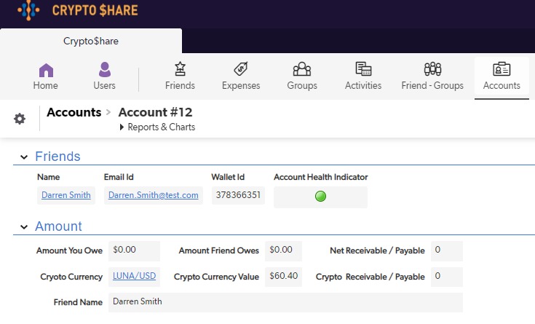
Task: Open the Users icon
Action: pos(104,70)
